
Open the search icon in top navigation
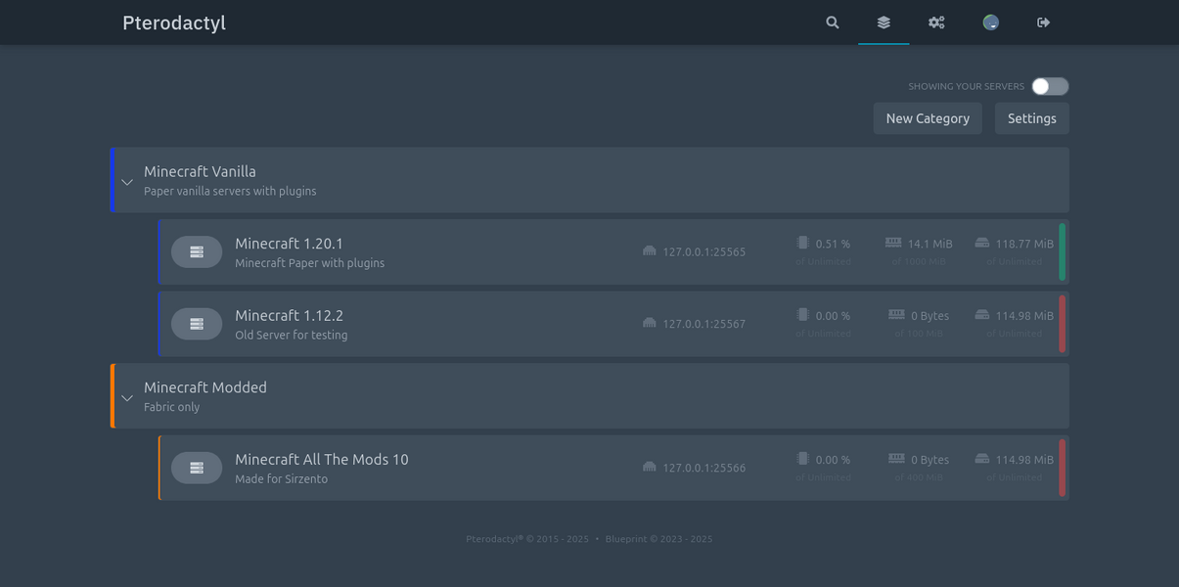click(x=833, y=23)
